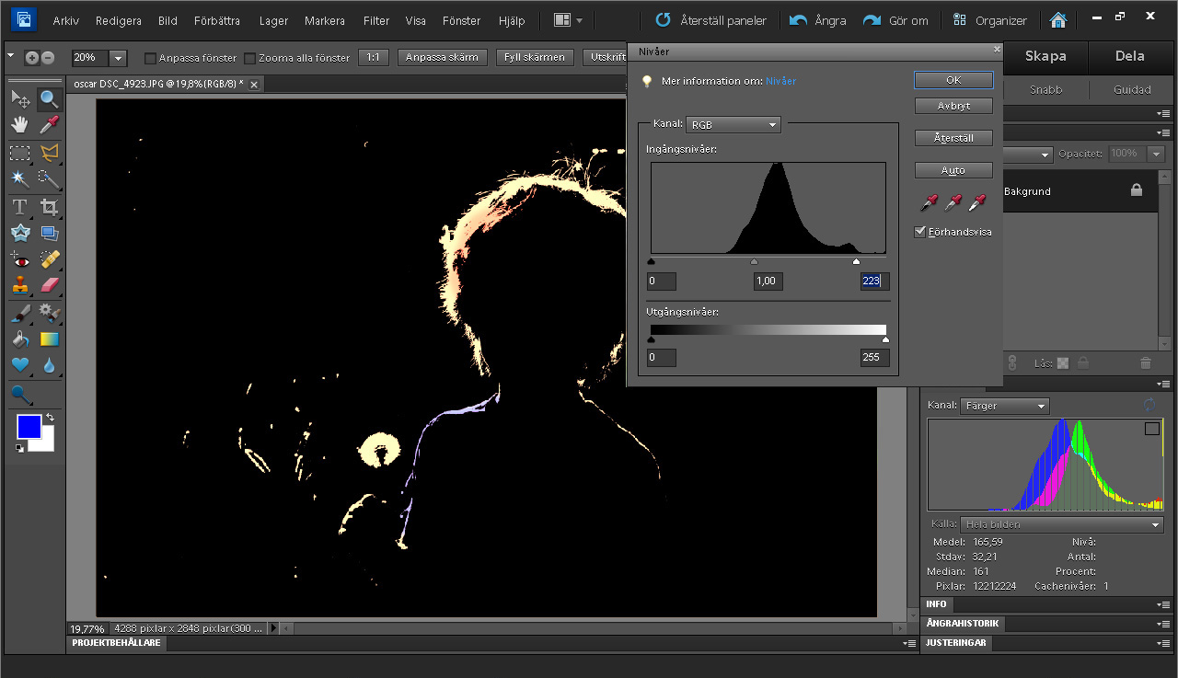Select the Eraser tool
This screenshot has height=678, width=1178.
(50, 285)
